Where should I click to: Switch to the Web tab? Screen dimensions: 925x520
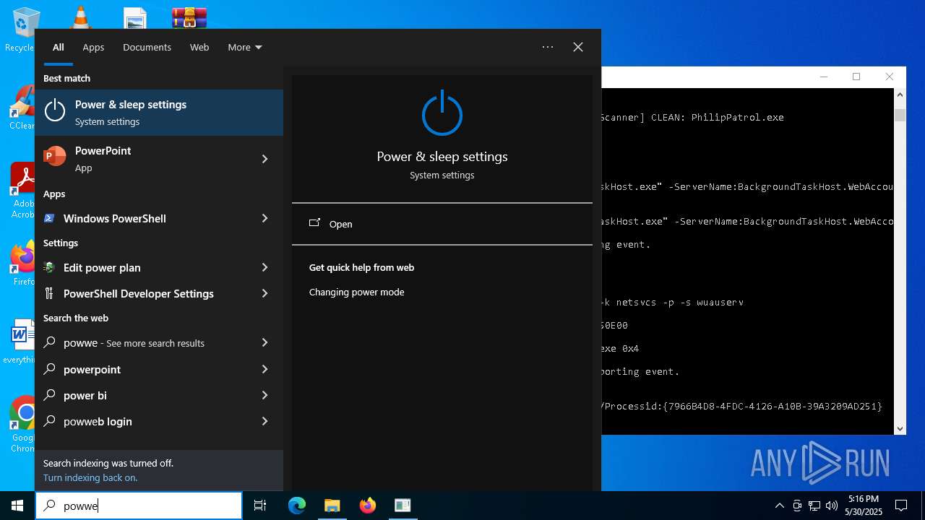click(199, 47)
